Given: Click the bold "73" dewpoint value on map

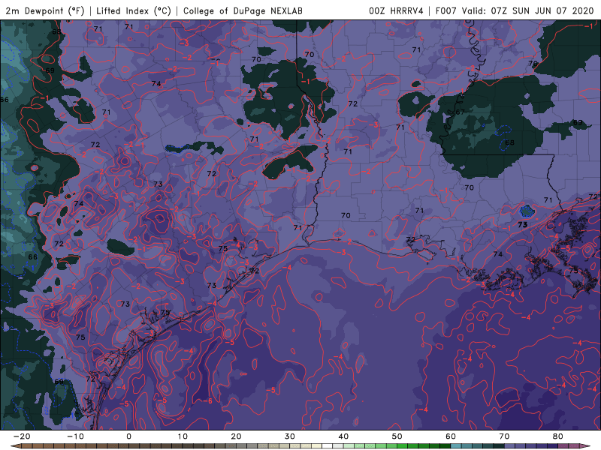Looking at the screenshot, I should [x=522, y=225].
